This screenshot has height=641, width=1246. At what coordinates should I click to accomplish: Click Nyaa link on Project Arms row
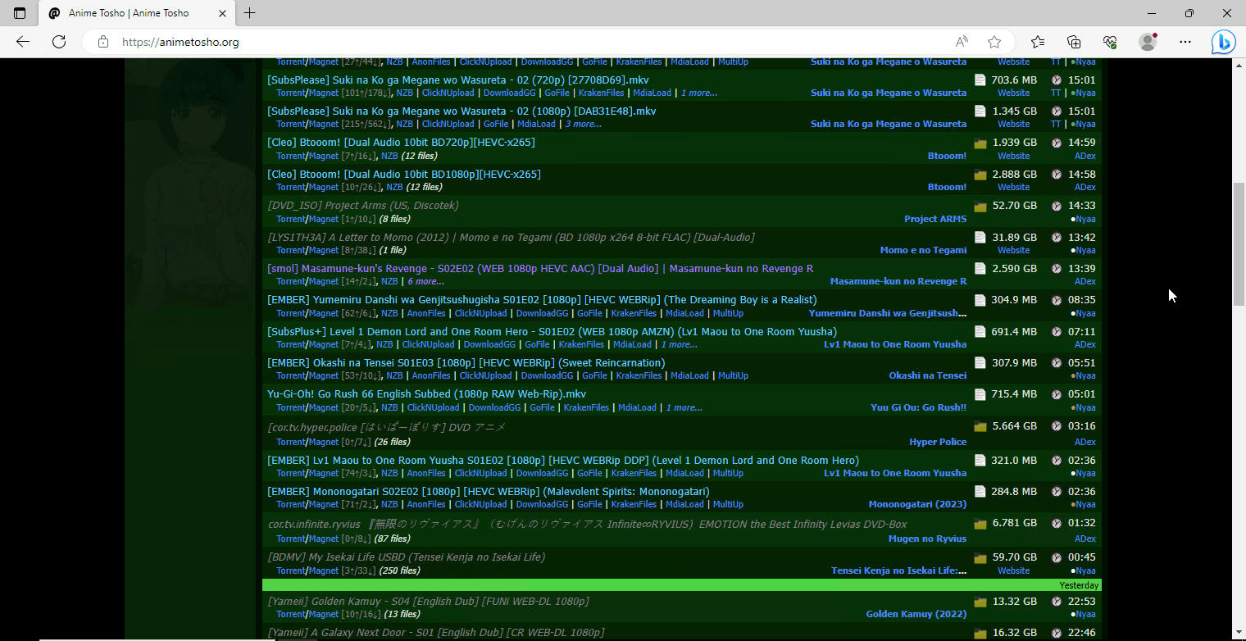(1085, 220)
